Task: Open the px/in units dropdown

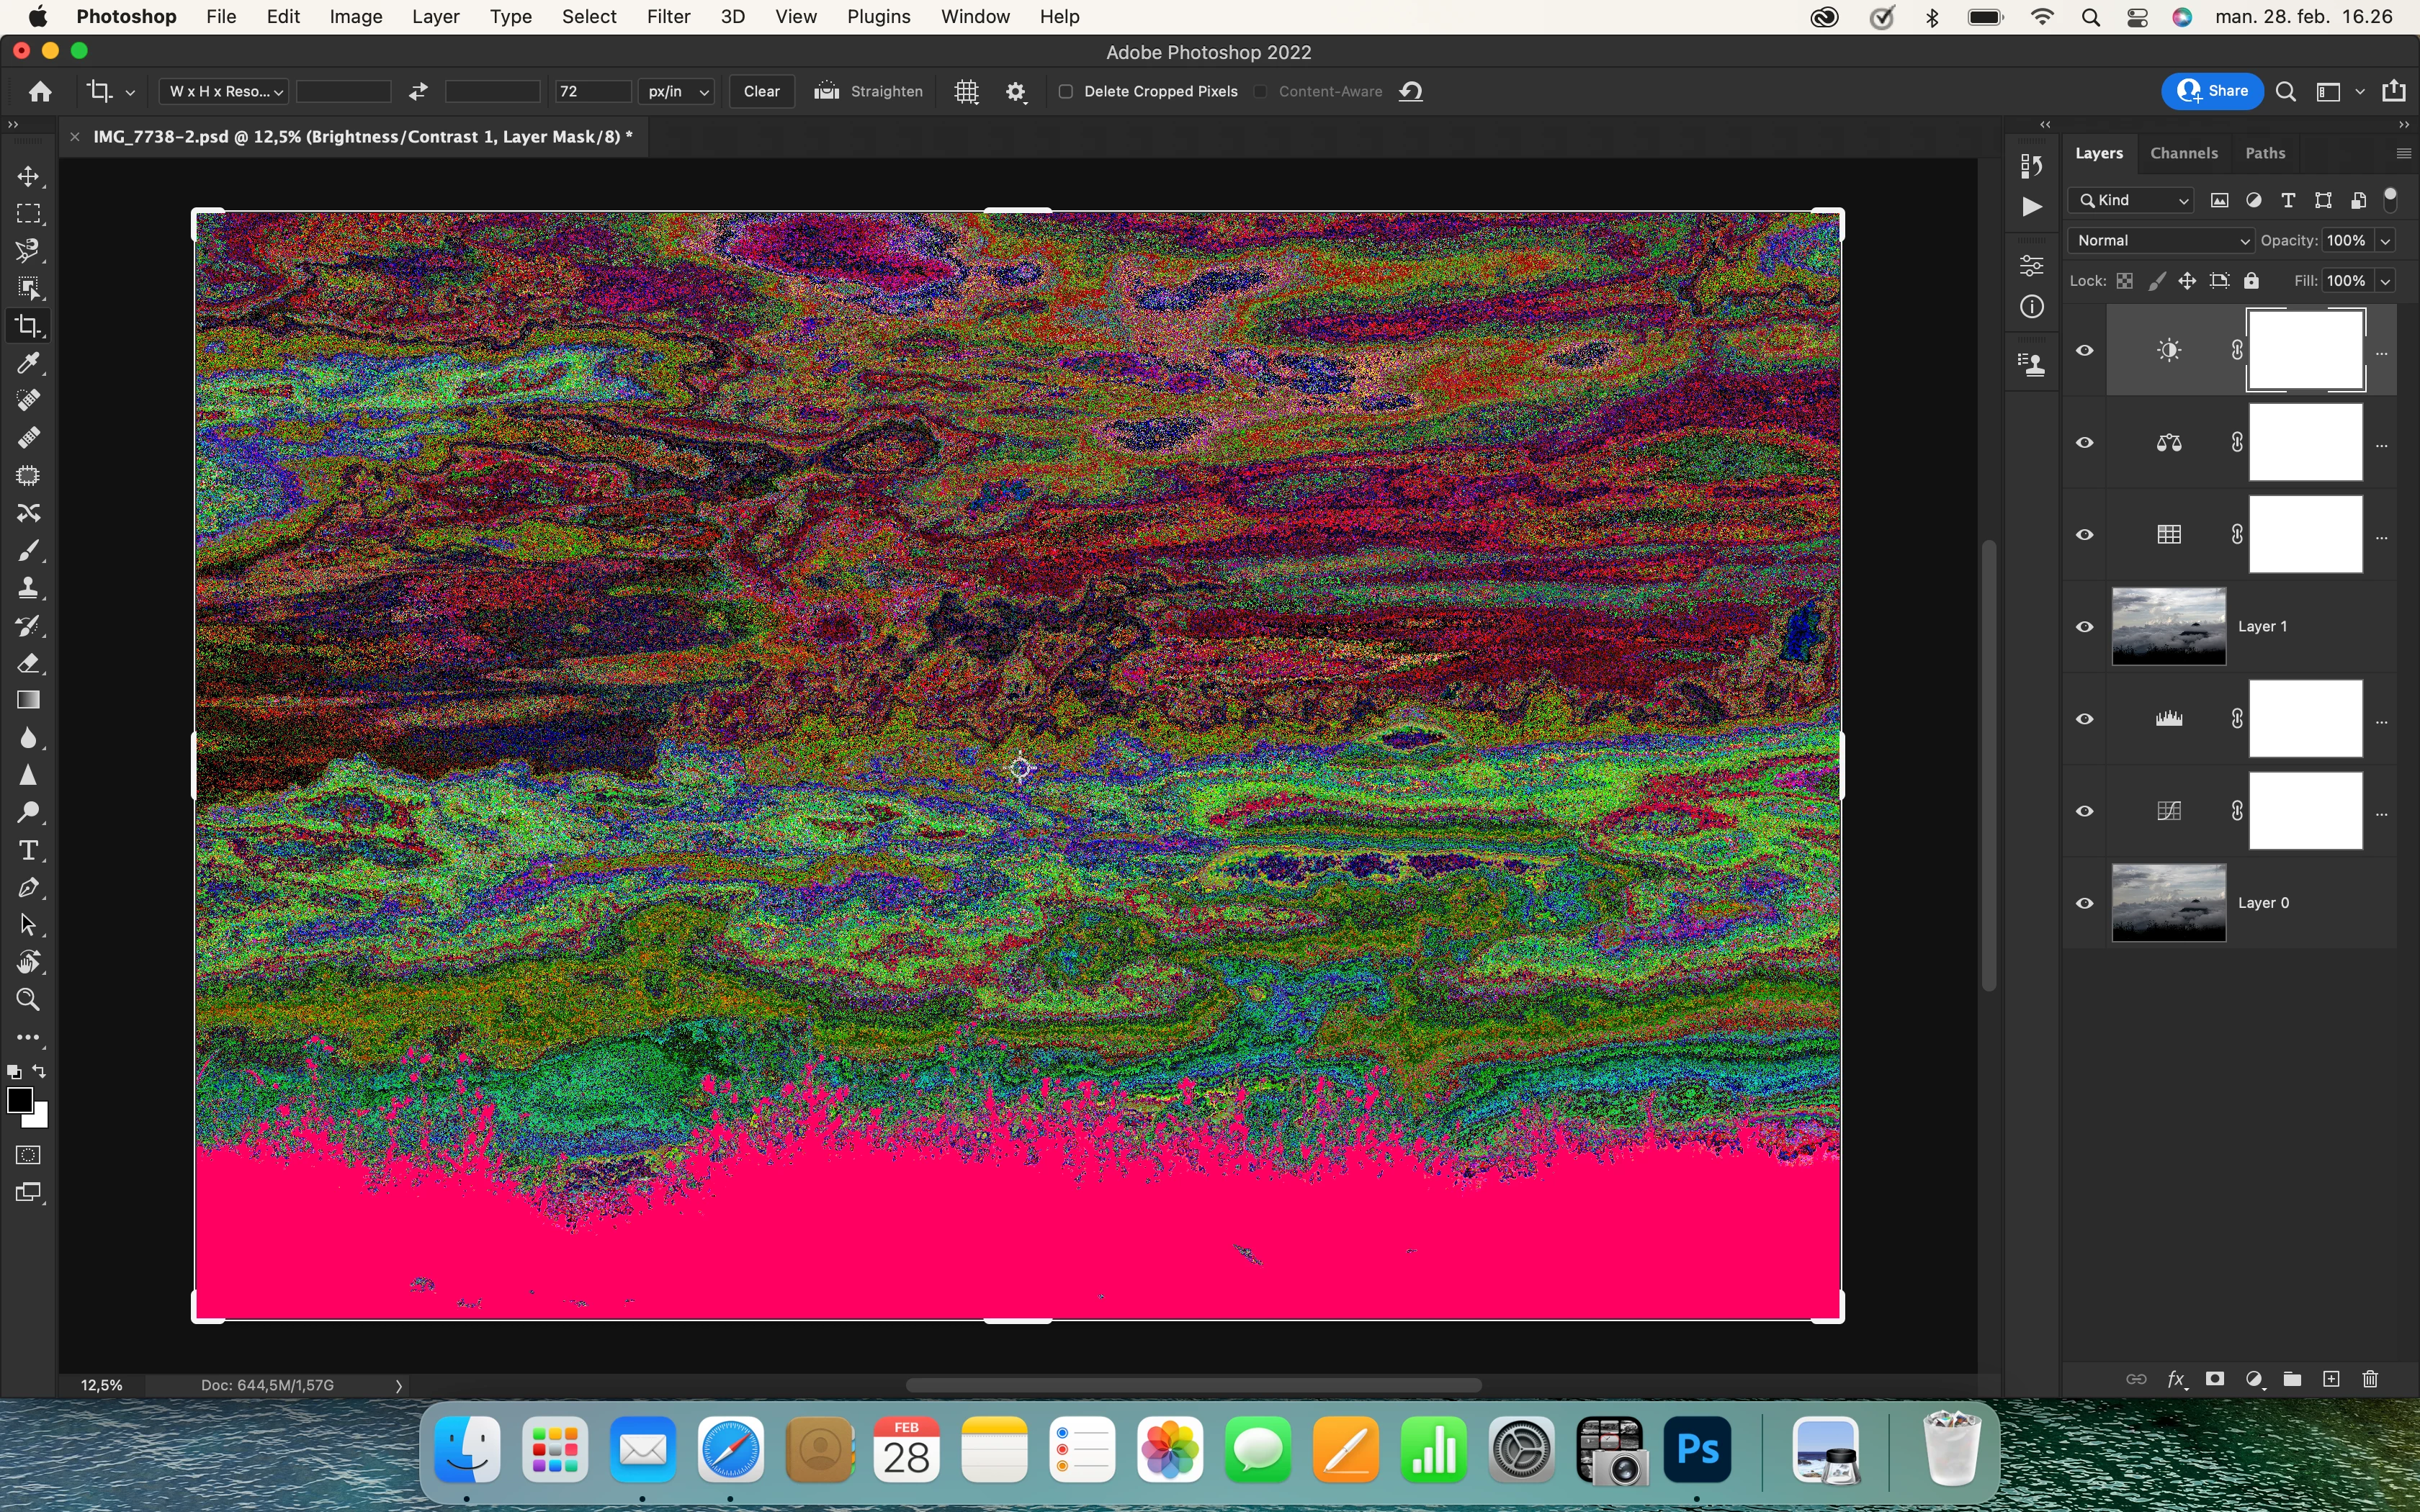Action: tap(677, 91)
